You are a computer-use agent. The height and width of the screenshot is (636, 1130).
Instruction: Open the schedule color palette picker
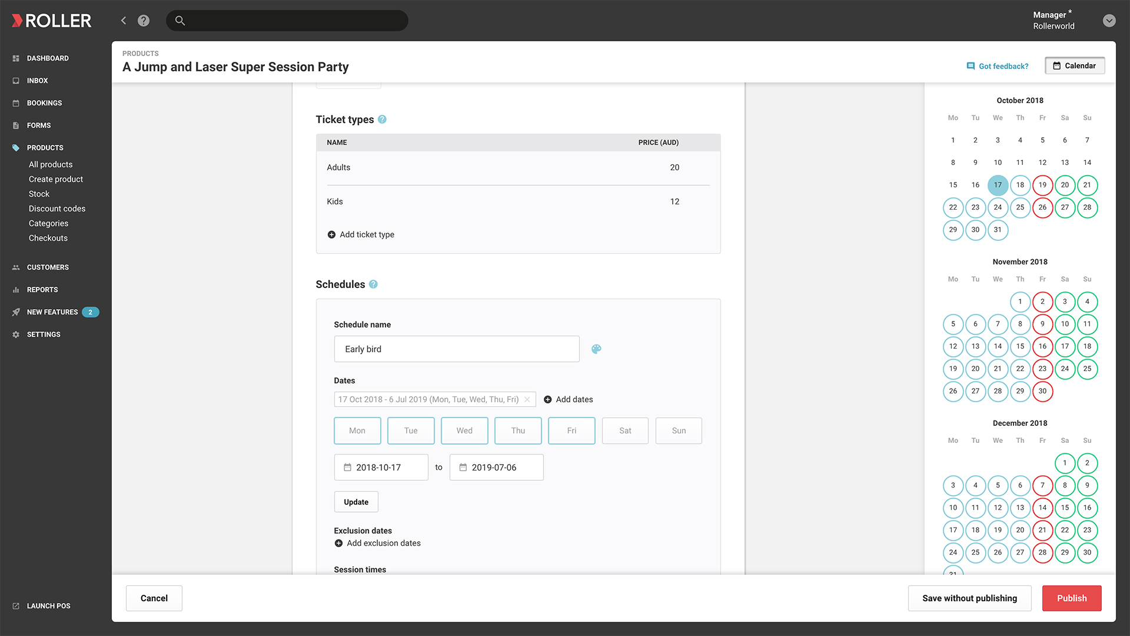pos(596,349)
